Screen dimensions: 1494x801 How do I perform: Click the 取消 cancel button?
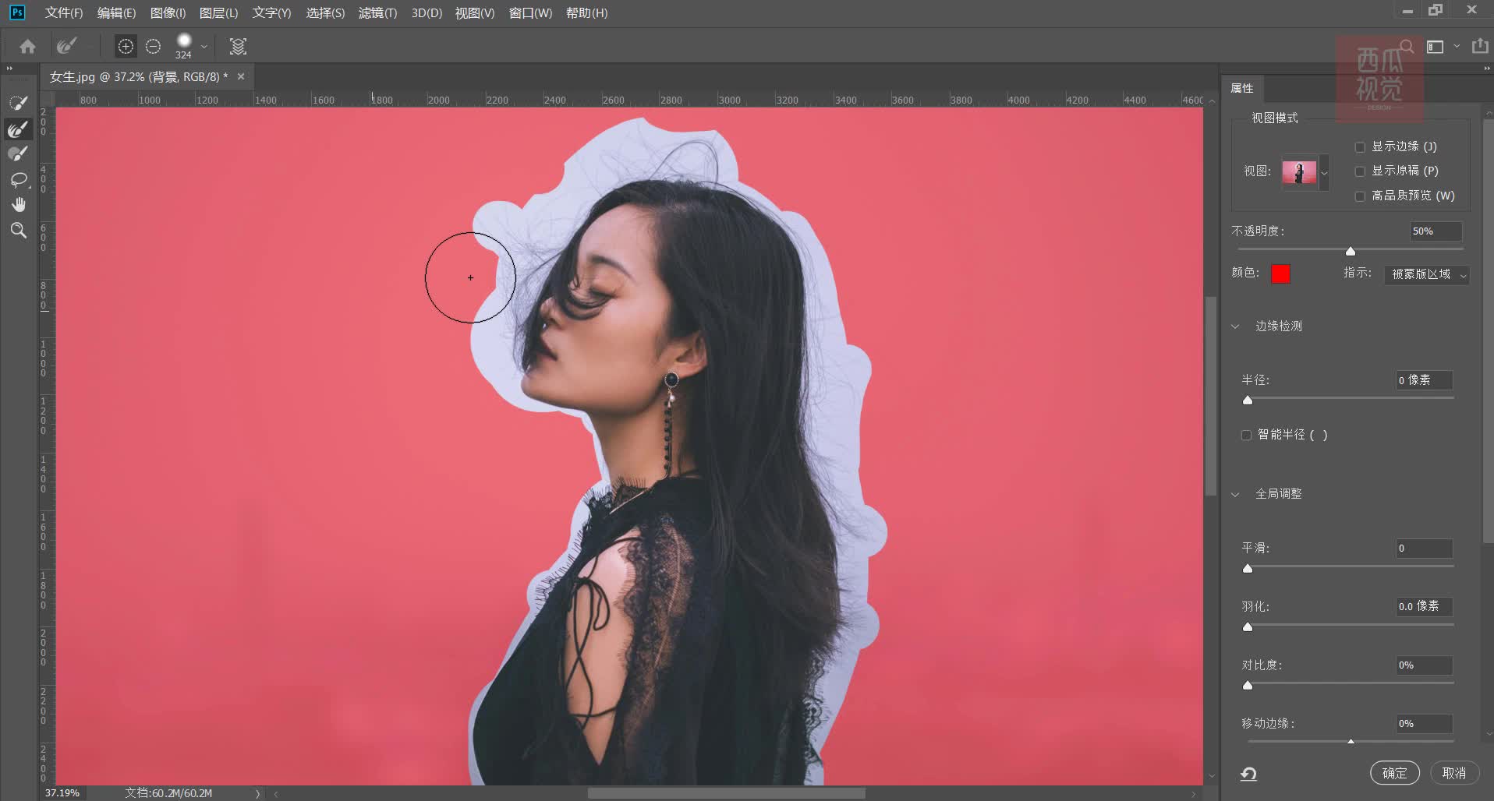(1453, 773)
